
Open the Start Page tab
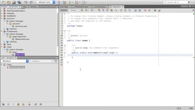pyautogui.click(x=64, y=7)
